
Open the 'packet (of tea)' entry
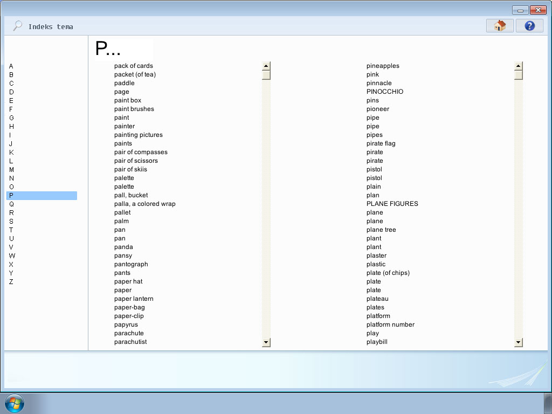pyautogui.click(x=135, y=74)
